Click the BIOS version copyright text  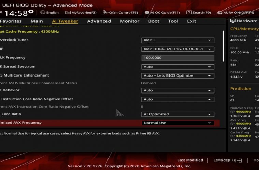coord(129,166)
